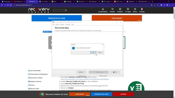Click RÉPARATION EN LIGNE in bottom bar

point(101,94)
